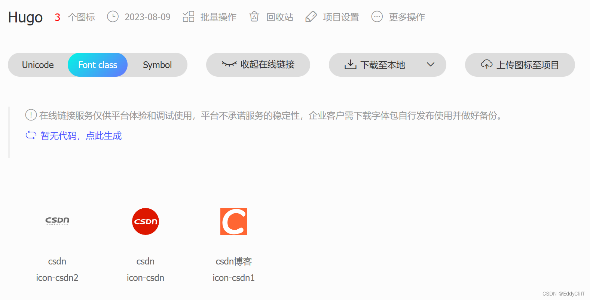Switch to the Font class tab

(x=98, y=65)
